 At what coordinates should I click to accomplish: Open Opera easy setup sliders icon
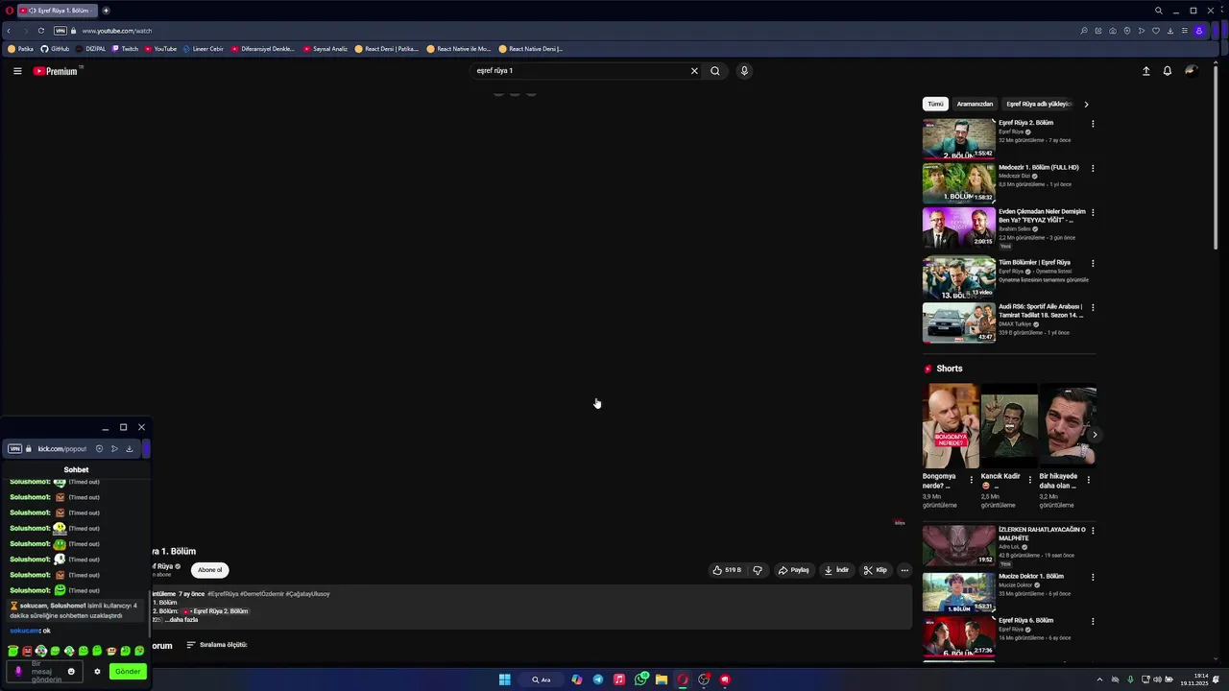pos(1184,31)
